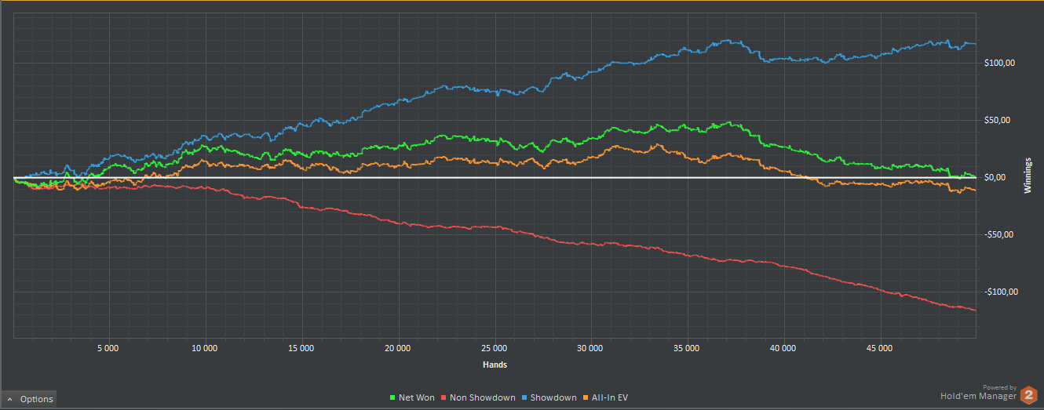Click the -$100,00 winnings axis label
Screen dimensions: 1044x410
pos(1001,292)
